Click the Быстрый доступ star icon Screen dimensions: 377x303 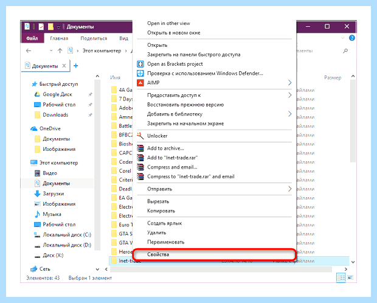pyautogui.click(x=35, y=84)
